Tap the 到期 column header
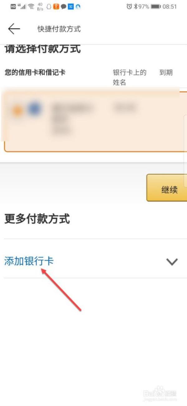This screenshot has height=406, width=187. [x=166, y=73]
